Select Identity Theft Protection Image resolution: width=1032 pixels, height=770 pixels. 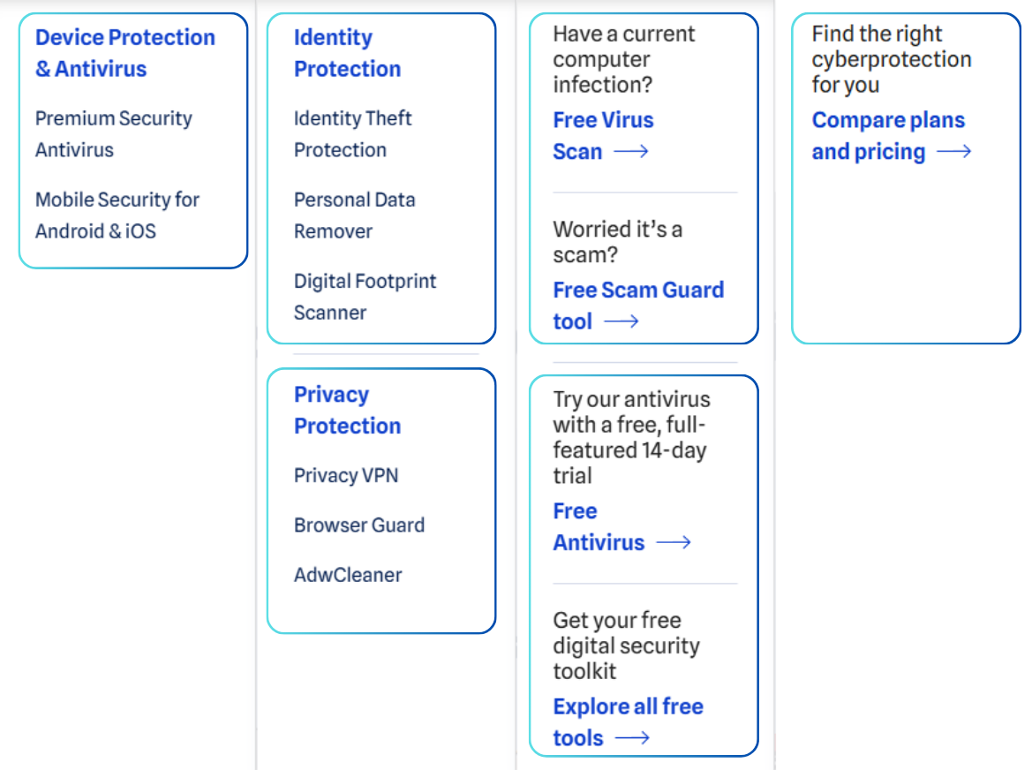pyautogui.click(x=352, y=133)
